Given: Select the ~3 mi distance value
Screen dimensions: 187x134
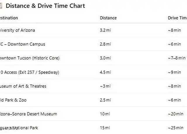Looking at the screenshot, I should (105, 86).
